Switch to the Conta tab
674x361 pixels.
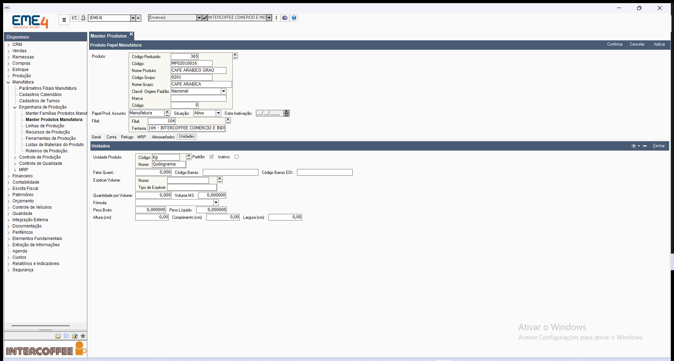click(x=111, y=137)
